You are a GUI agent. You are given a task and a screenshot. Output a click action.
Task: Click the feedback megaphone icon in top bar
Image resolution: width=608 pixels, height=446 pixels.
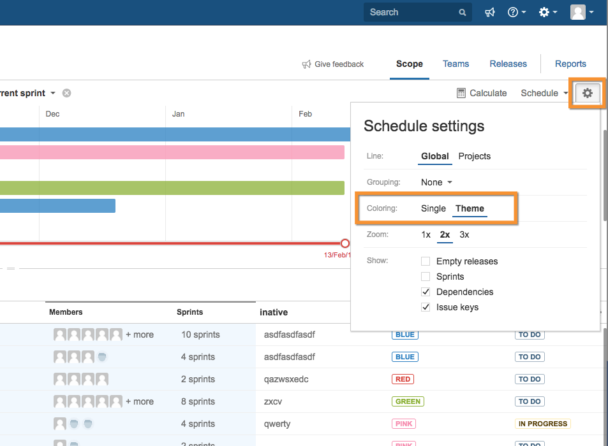pos(490,12)
